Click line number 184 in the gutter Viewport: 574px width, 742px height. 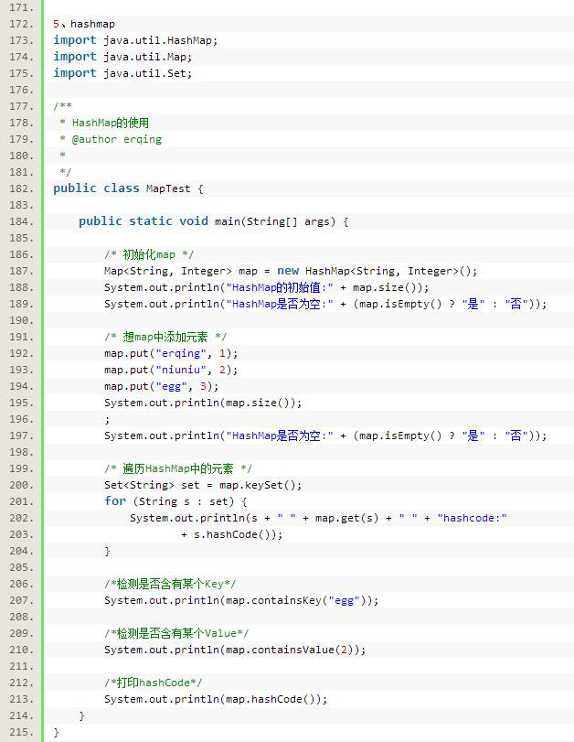point(22,221)
